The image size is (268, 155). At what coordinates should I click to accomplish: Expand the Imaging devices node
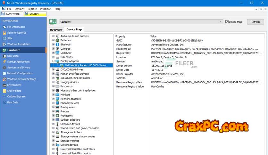(x=53, y=82)
